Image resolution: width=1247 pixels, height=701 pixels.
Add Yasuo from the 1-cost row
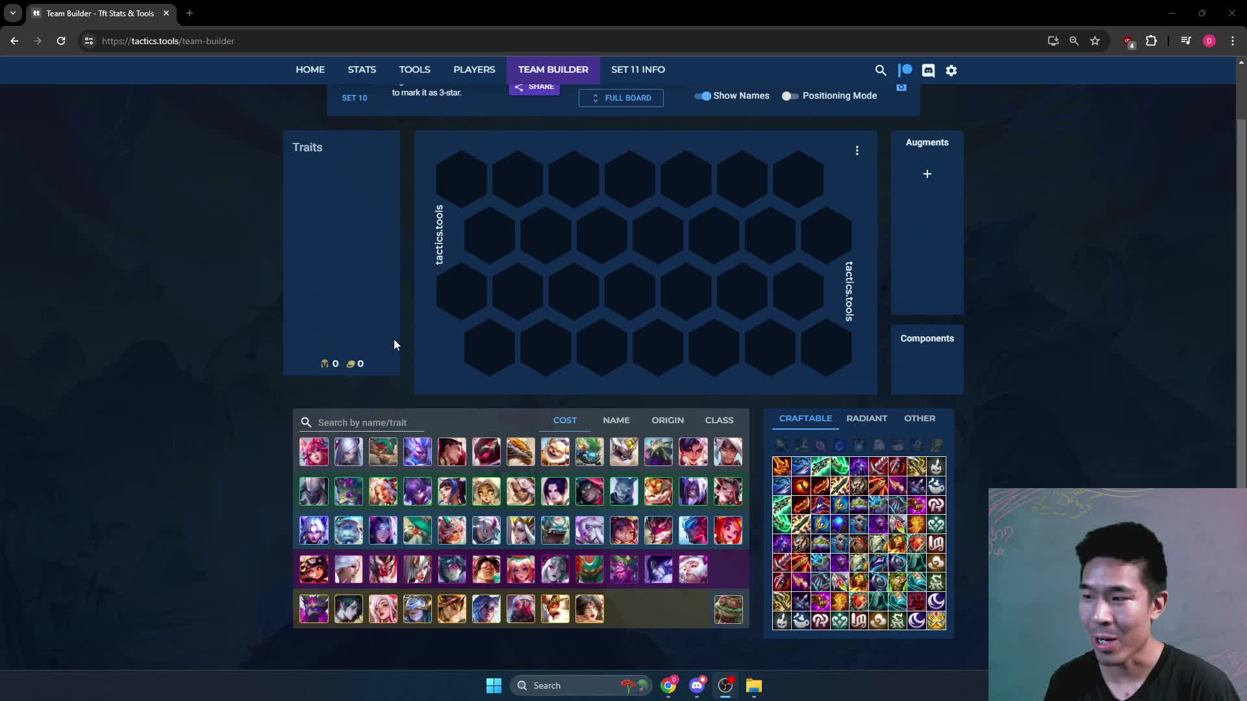coord(728,452)
